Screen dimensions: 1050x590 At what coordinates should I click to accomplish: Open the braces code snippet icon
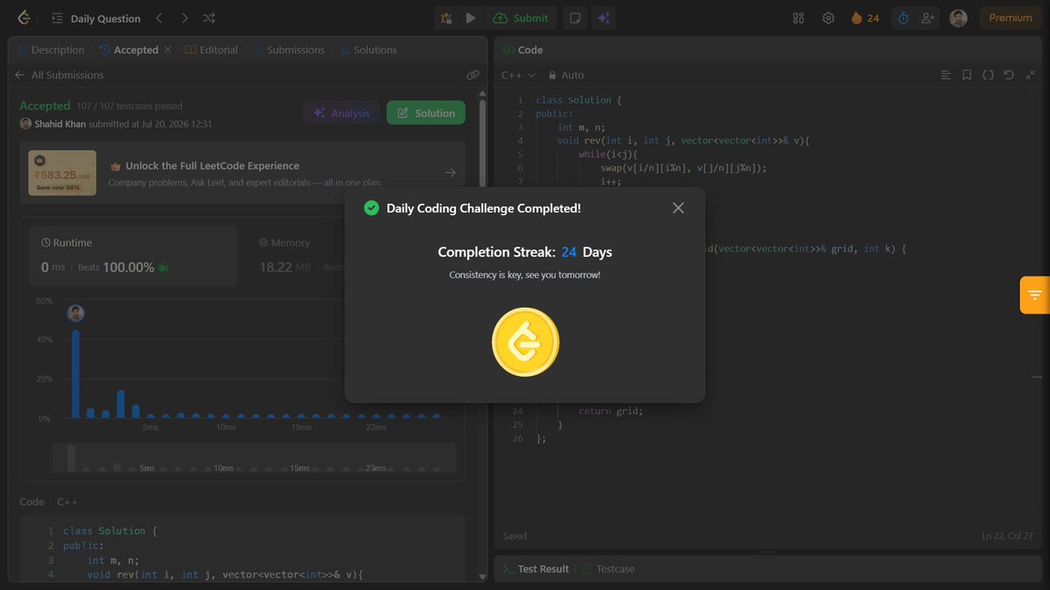pyautogui.click(x=988, y=75)
